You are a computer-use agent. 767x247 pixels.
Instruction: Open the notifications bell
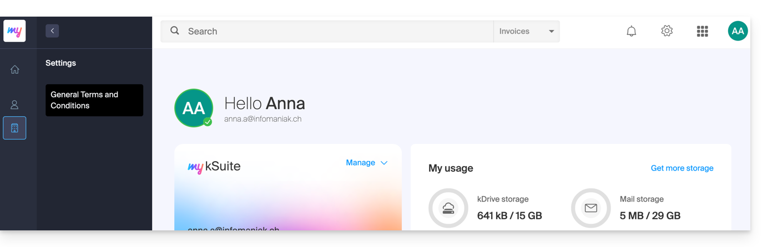pyautogui.click(x=631, y=31)
